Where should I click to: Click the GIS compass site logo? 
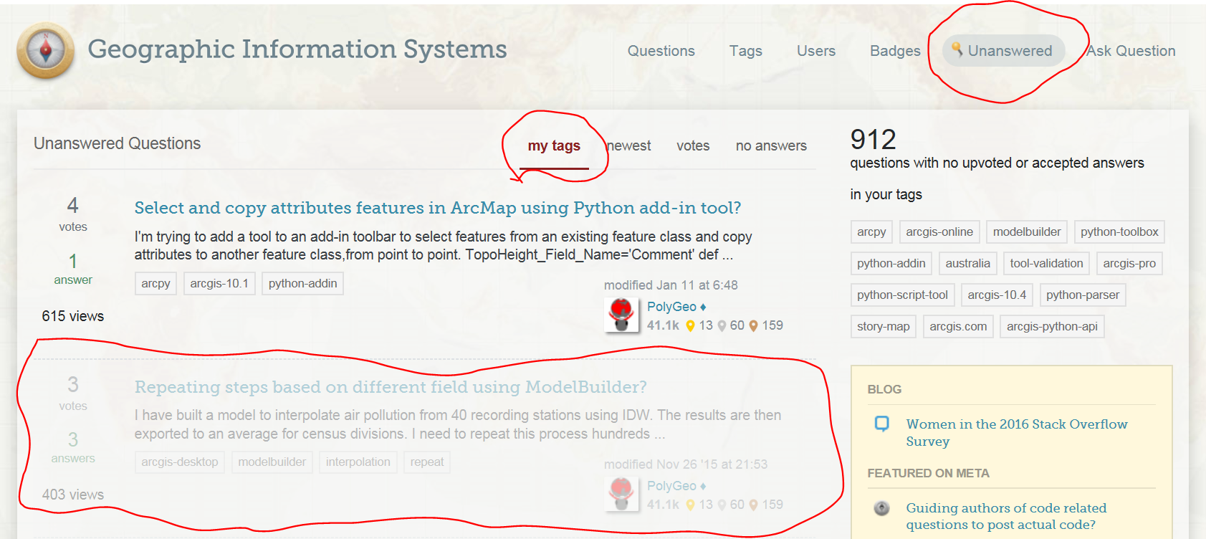click(x=46, y=50)
